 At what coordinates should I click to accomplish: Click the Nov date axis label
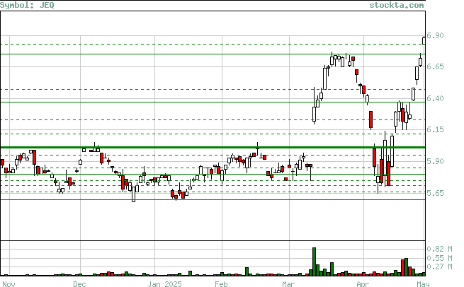pyautogui.click(x=8, y=283)
